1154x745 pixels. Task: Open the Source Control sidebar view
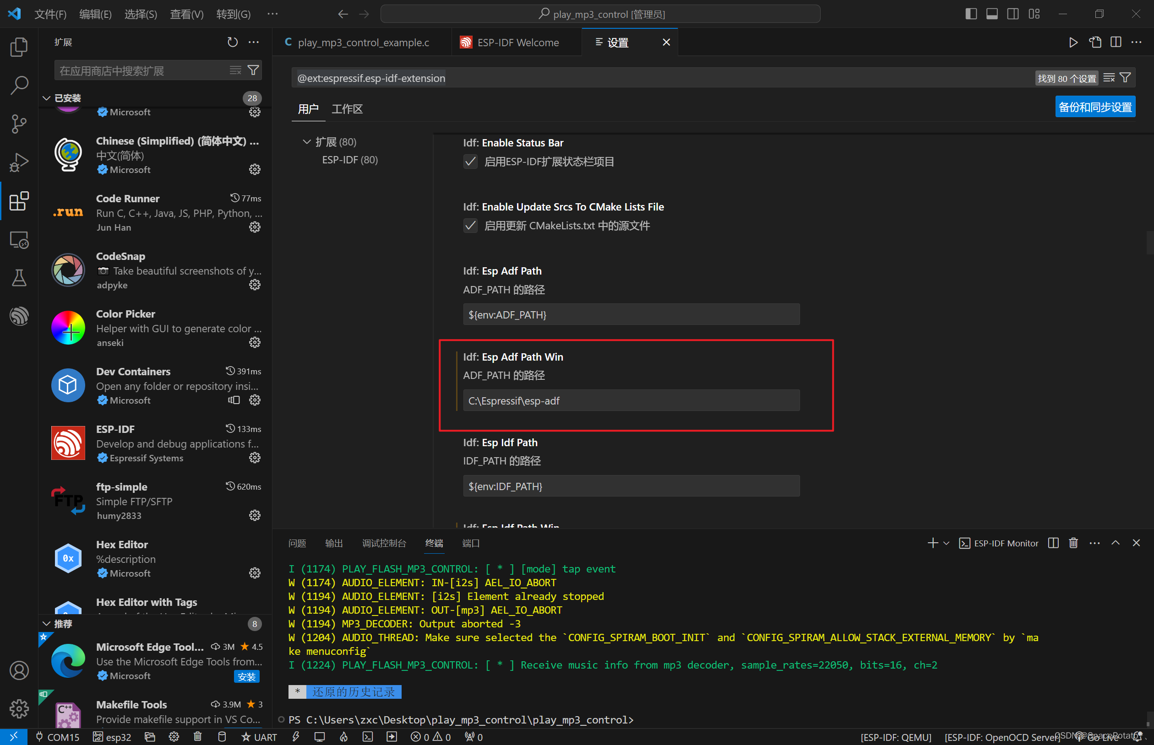(18, 124)
